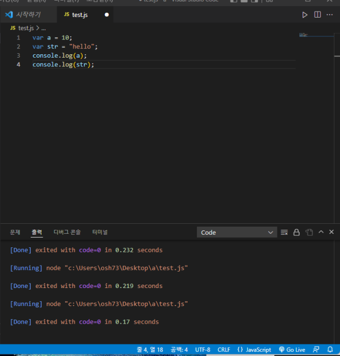
Task: Click line number 1 in gutter
Action: click(19, 38)
